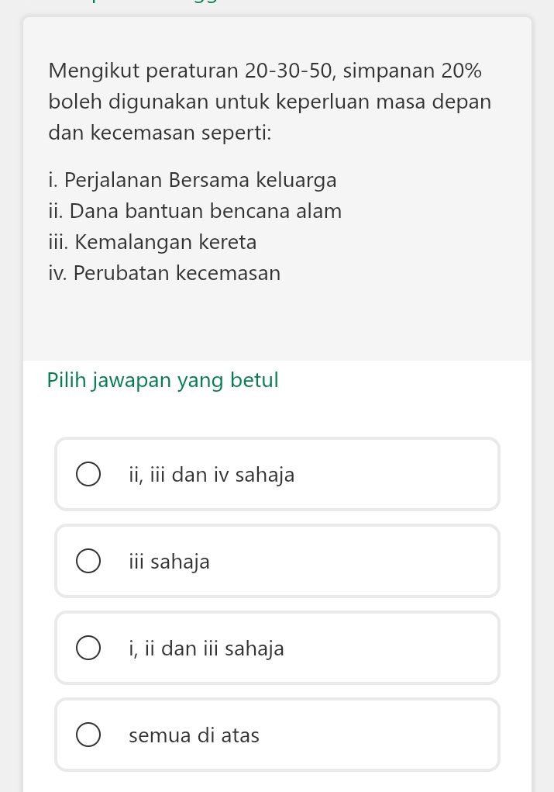The width and height of the screenshot is (554, 792).
Task: Choose the "i, ii dan iii sahaja" radio button
Action: [88, 648]
